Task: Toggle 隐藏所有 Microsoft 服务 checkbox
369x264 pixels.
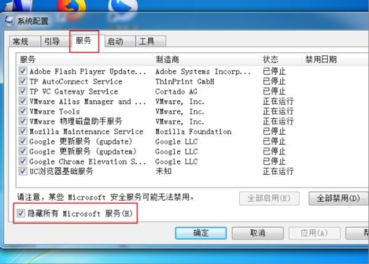Action: (x=21, y=214)
